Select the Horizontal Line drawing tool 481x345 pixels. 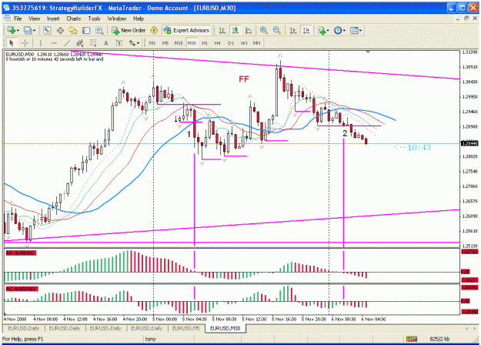[54, 43]
